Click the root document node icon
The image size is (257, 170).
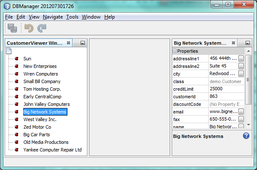(x=9, y=51)
